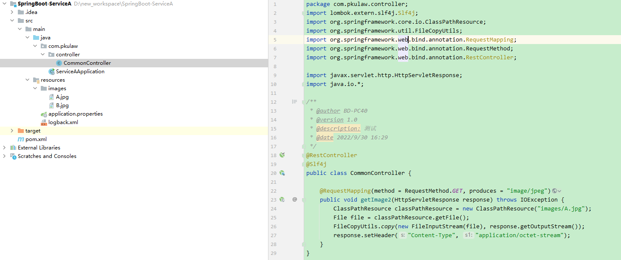Select the logback.xml file icon

tap(44, 122)
